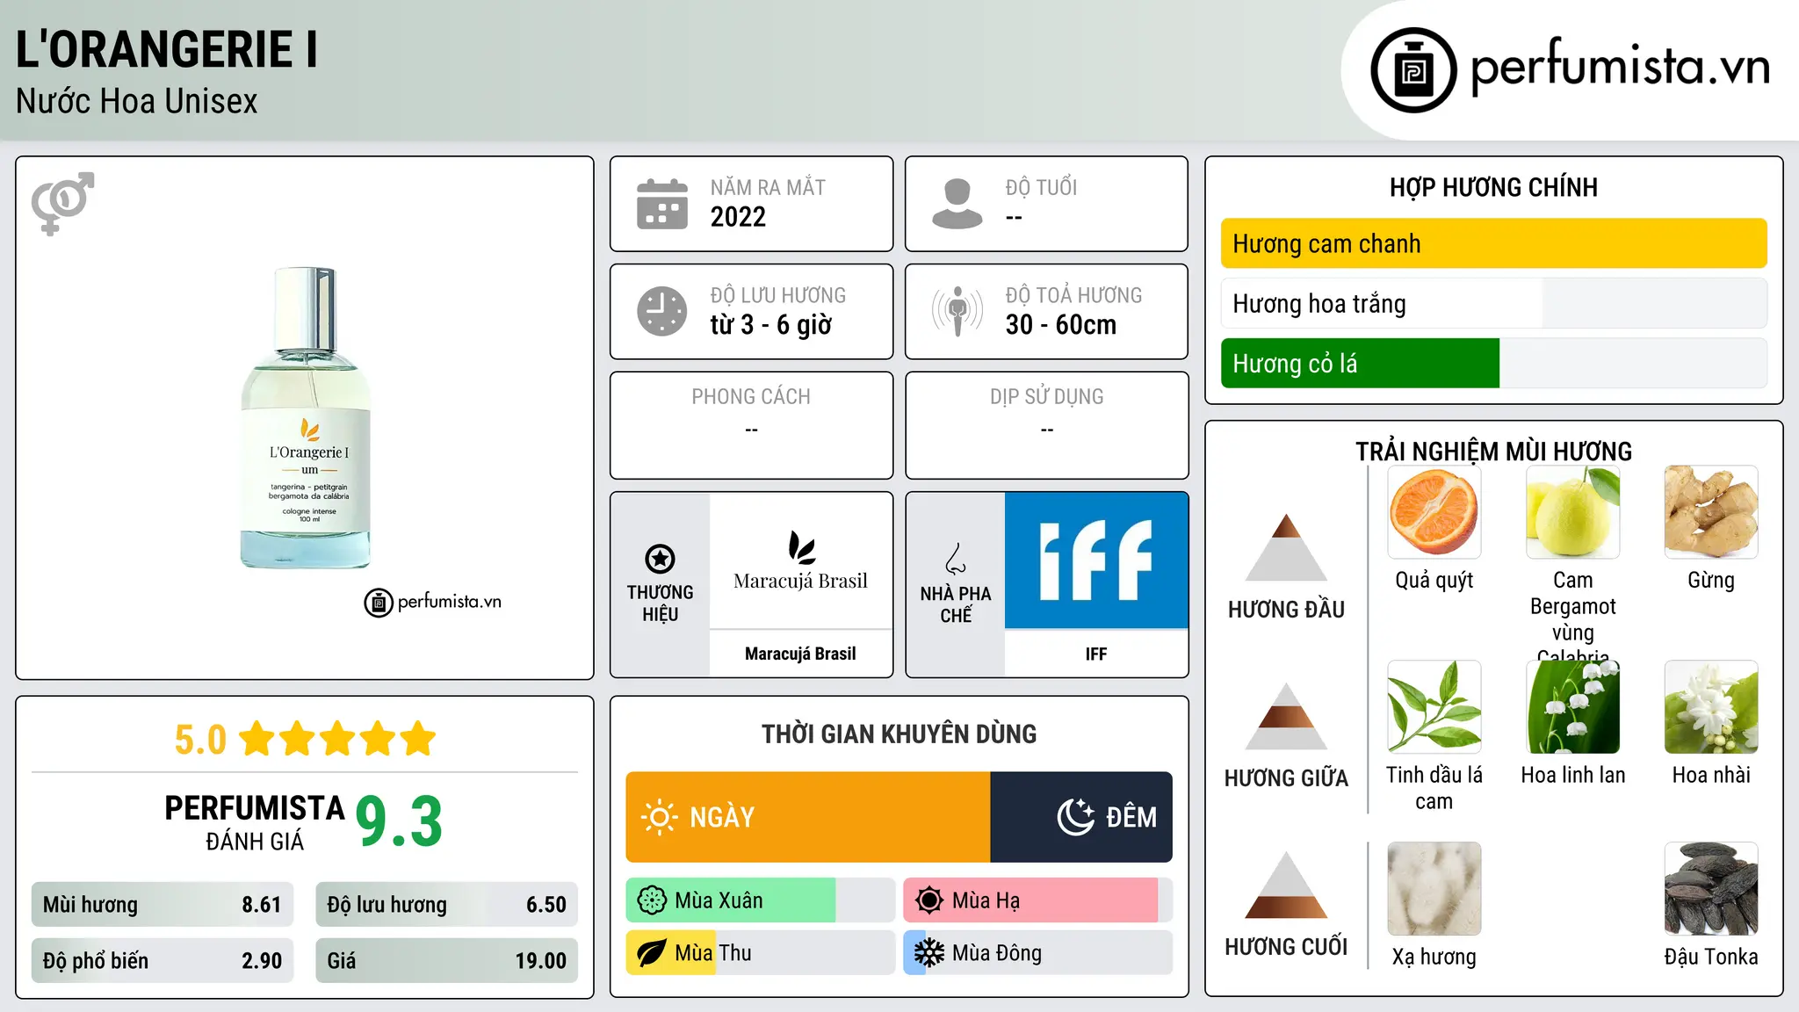Click the flower icon for Mùa Xuân
The image size is (1799, 1012).
[x=652, y=900]
